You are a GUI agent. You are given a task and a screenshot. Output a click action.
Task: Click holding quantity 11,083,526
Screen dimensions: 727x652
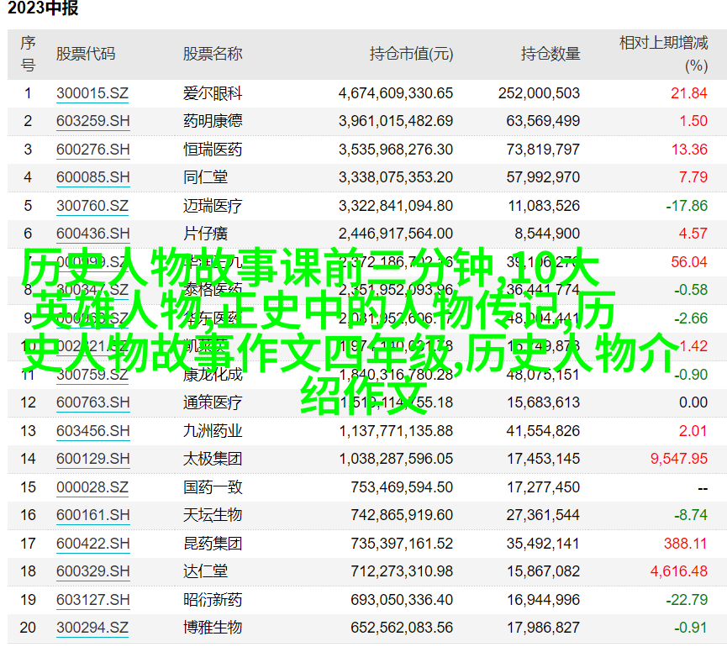point(544,206)
